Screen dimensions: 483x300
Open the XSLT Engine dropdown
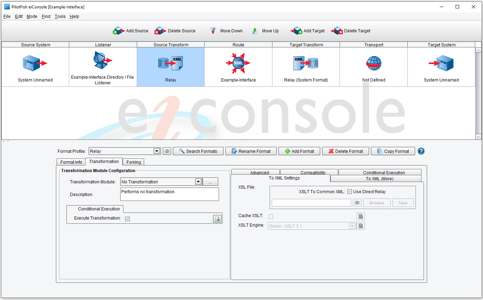click(x=352, y=226)
